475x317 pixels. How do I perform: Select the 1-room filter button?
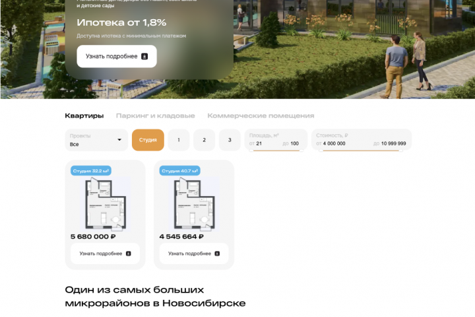179,140
